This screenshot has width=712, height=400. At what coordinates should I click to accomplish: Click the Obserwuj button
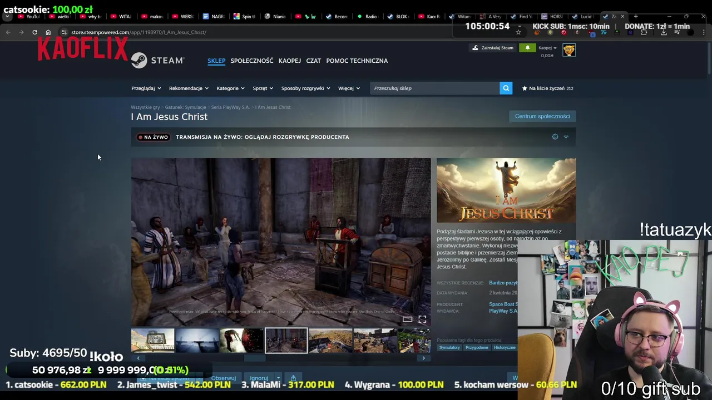(224, 378)
